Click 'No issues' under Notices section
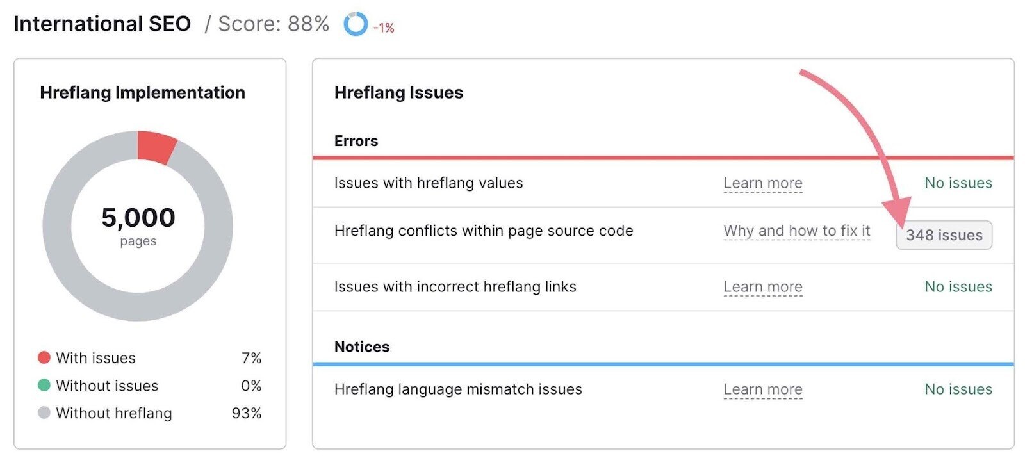1025x465 pixels. point(957,389)
